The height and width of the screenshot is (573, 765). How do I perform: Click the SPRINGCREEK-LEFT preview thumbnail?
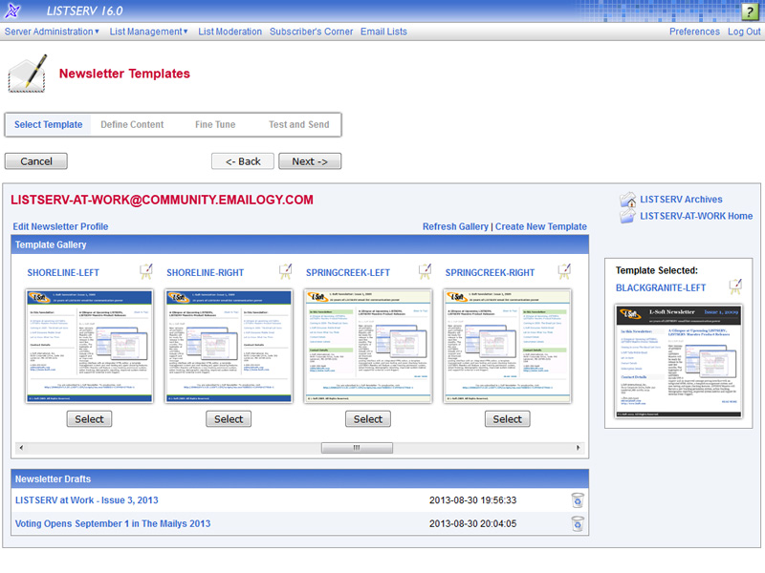tap(368, 346)
